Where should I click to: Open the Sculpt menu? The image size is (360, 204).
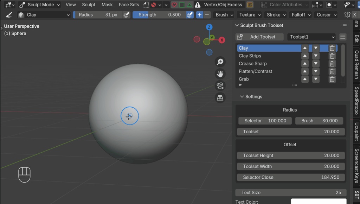[x=88, y=5]
